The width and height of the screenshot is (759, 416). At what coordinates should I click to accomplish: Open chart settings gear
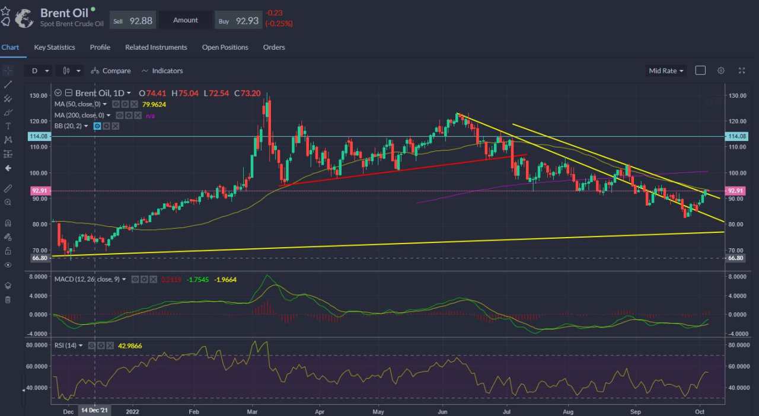pos(721,71)
